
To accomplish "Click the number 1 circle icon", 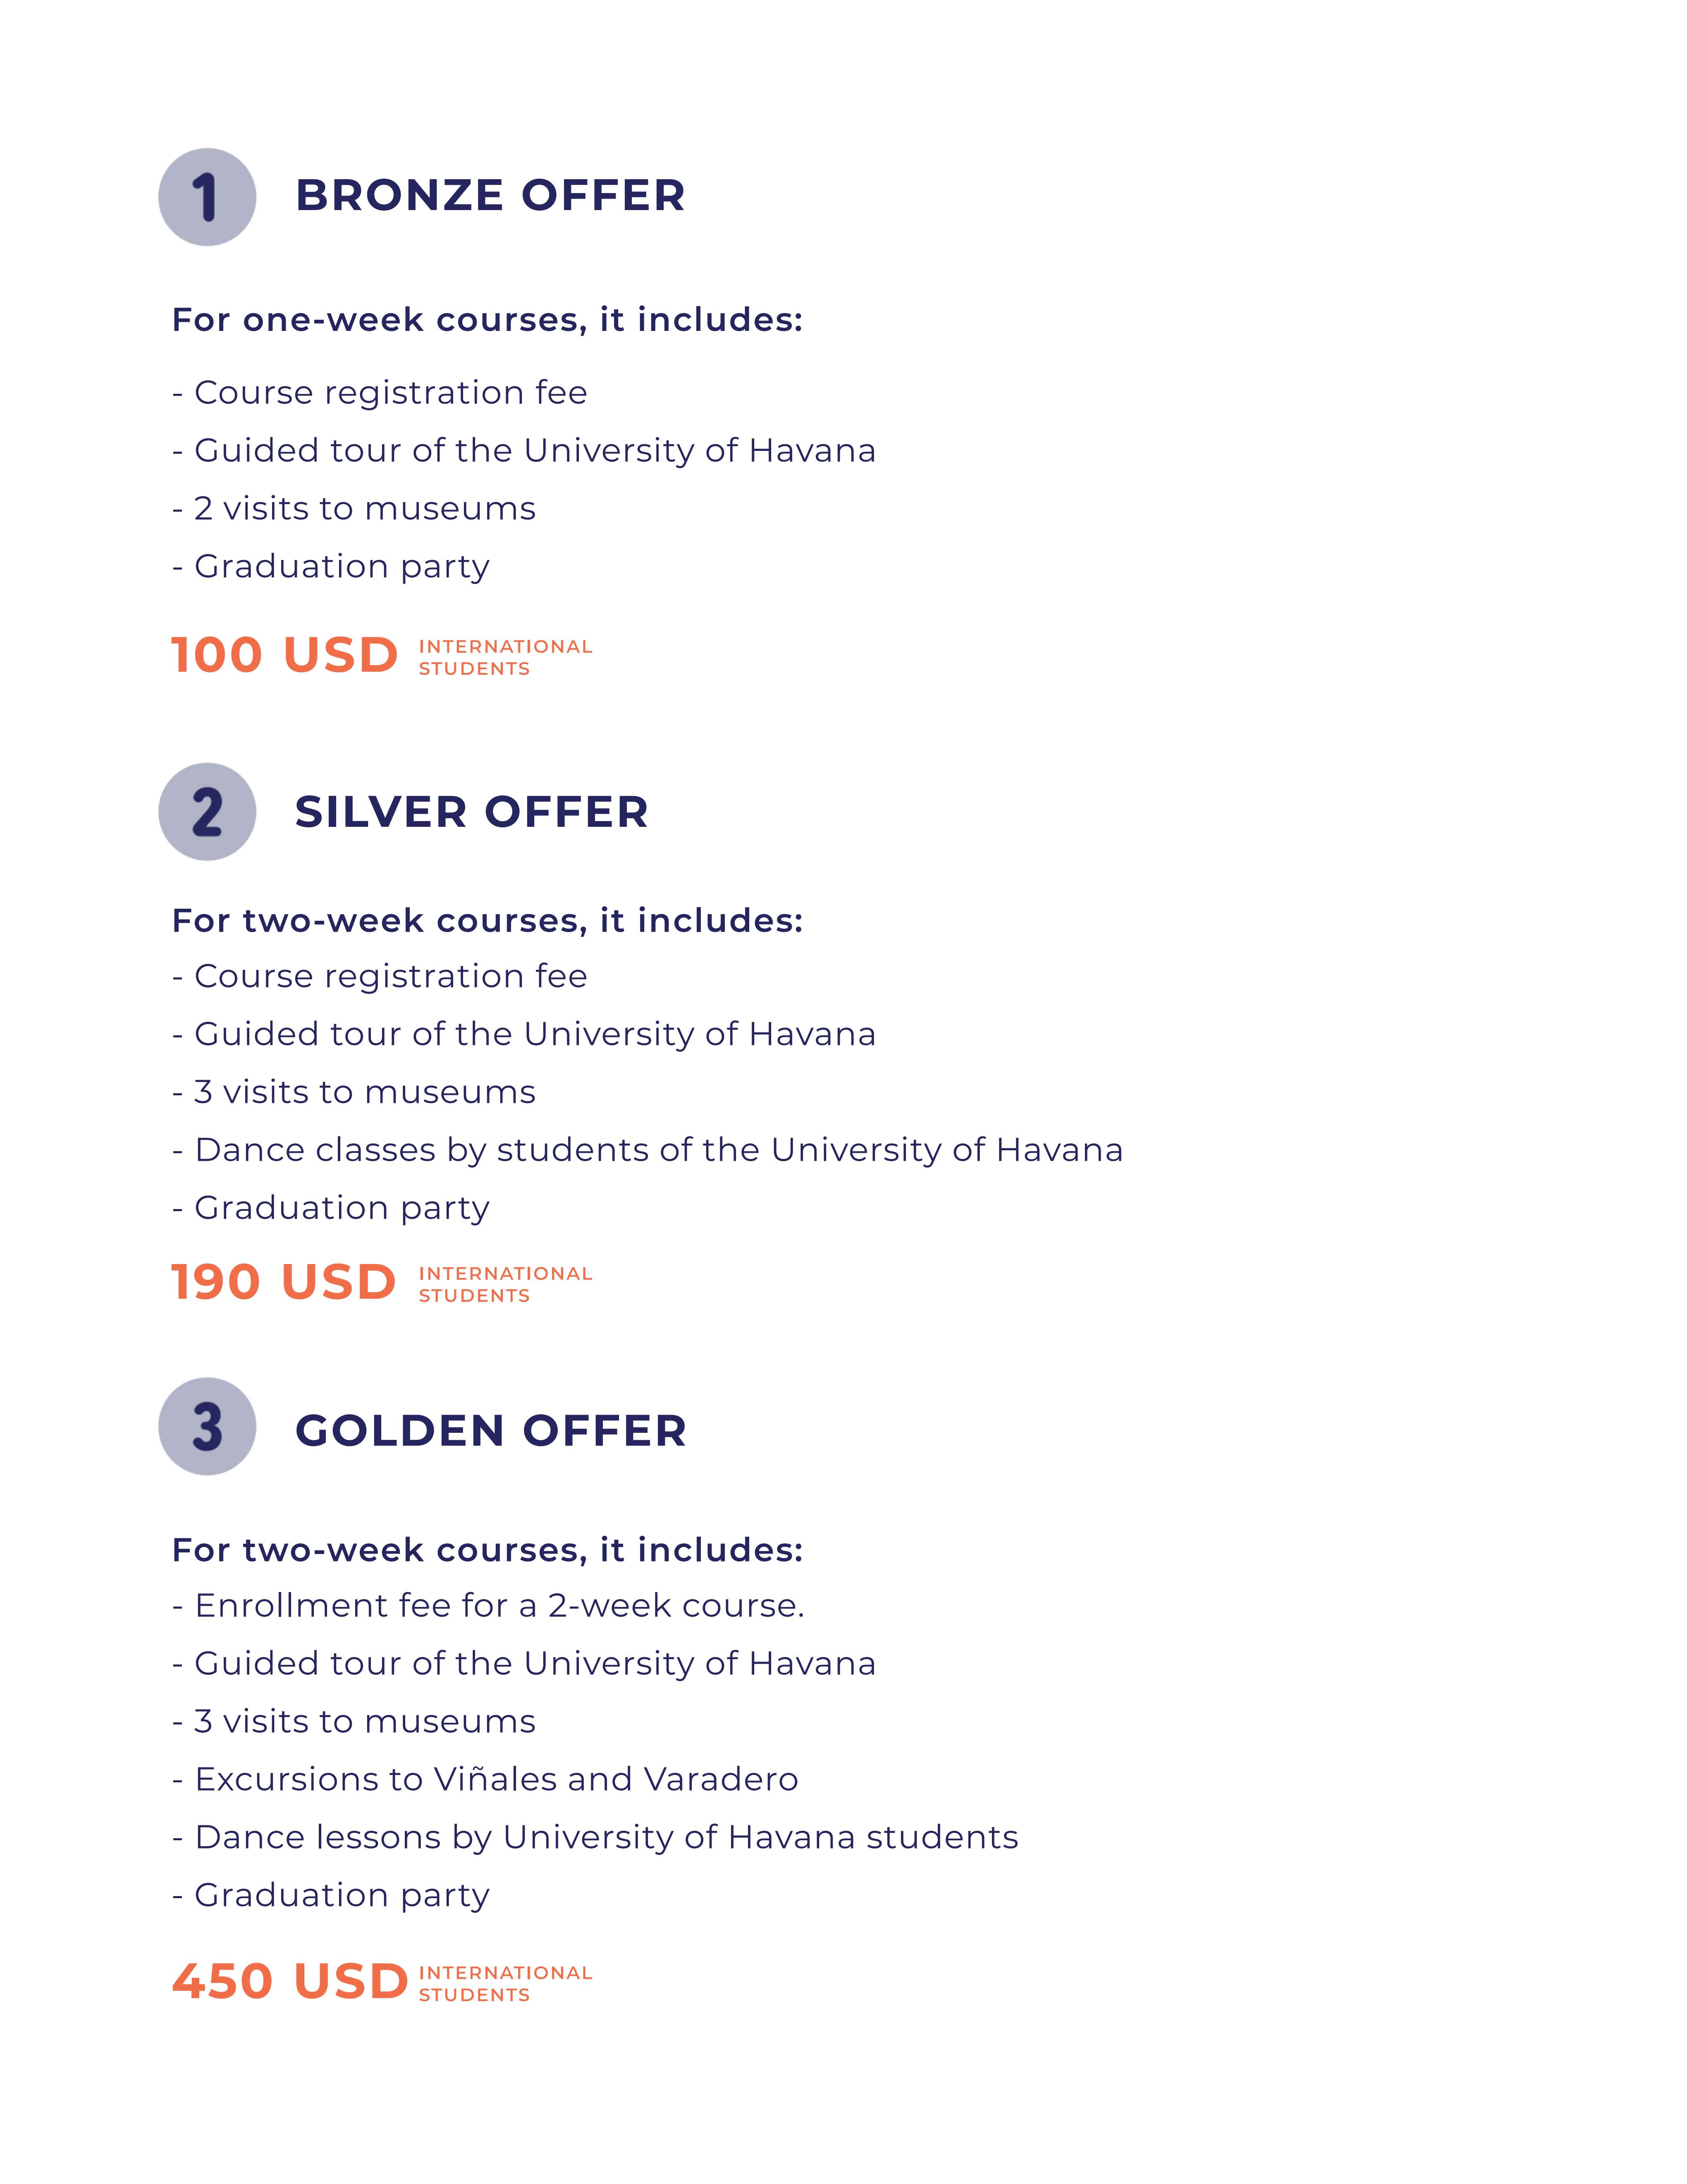I will point(207,197).
